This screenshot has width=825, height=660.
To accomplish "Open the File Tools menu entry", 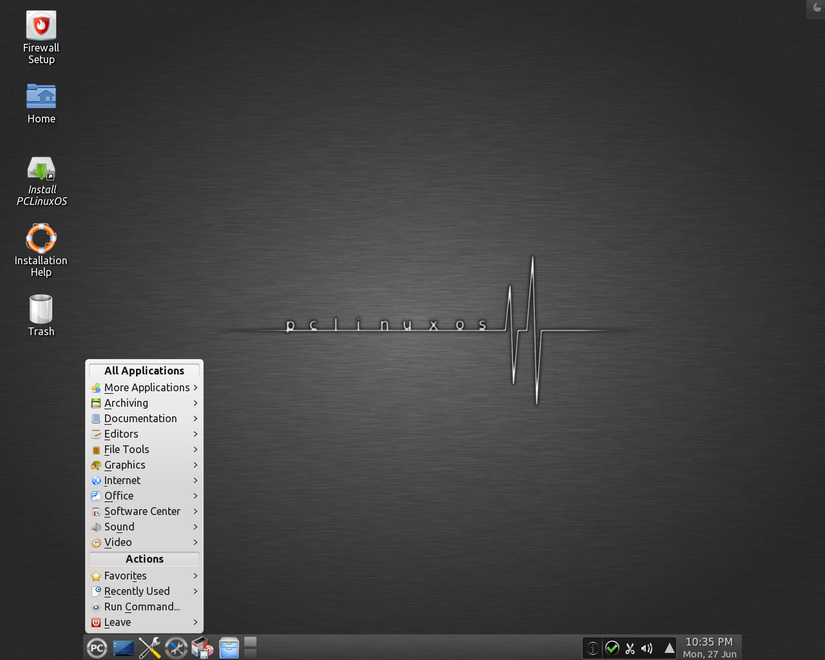I will (144, 449).
